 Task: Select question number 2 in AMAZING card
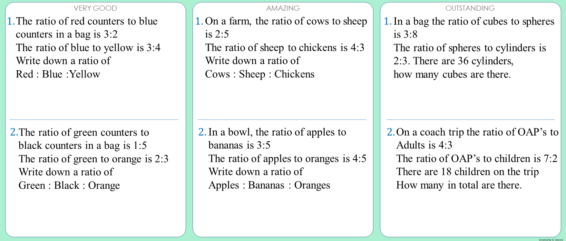202,132
